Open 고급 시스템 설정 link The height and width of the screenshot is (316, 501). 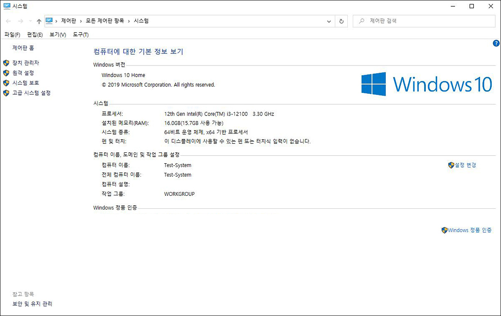coord(31,93)
